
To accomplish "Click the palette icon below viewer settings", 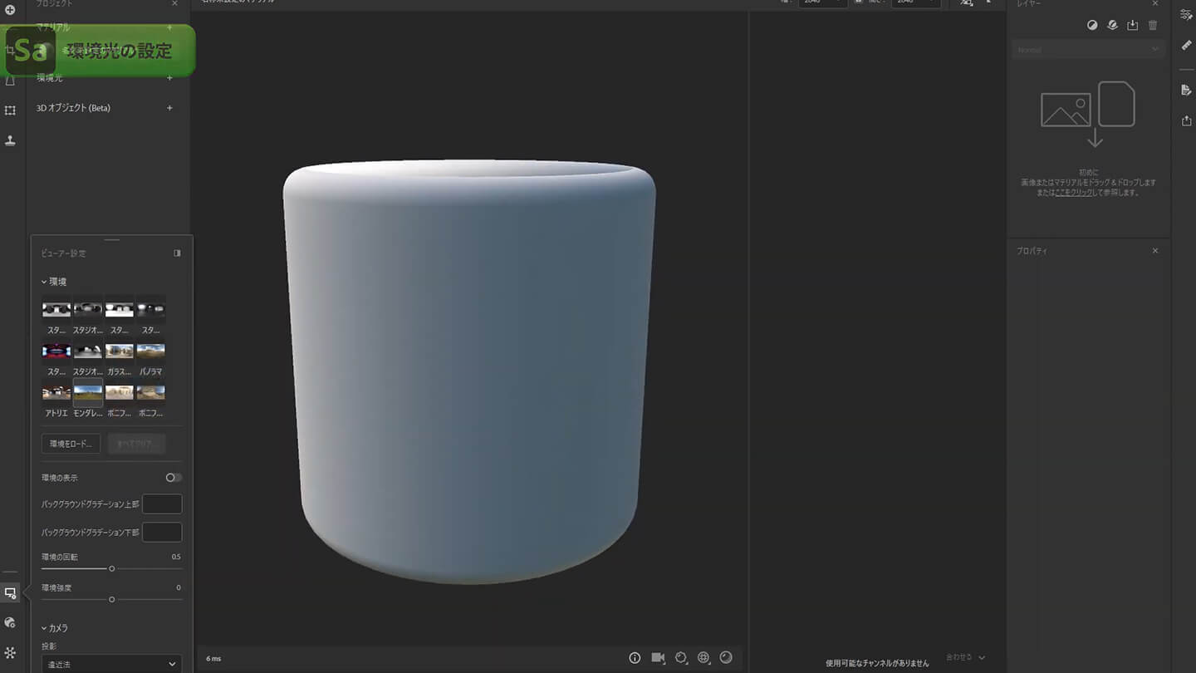I will pyautogui.click(x=10, y=622).
